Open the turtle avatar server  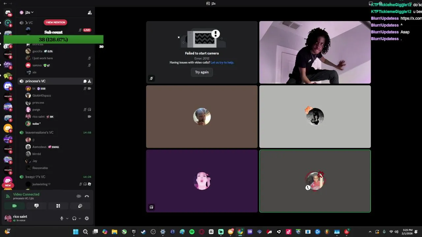click(8, 76)
